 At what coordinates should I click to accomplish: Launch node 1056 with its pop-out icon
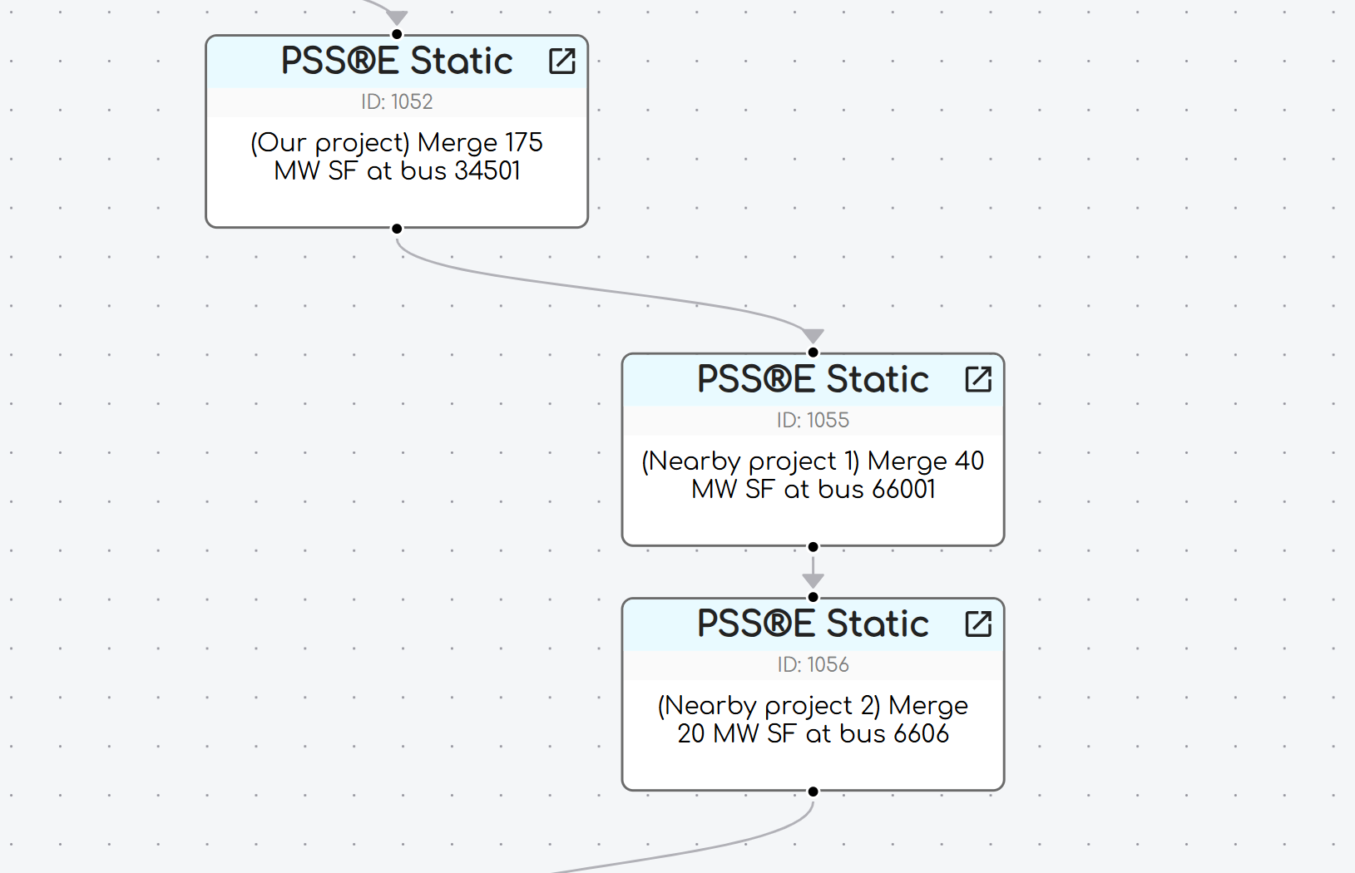[978, 624]
